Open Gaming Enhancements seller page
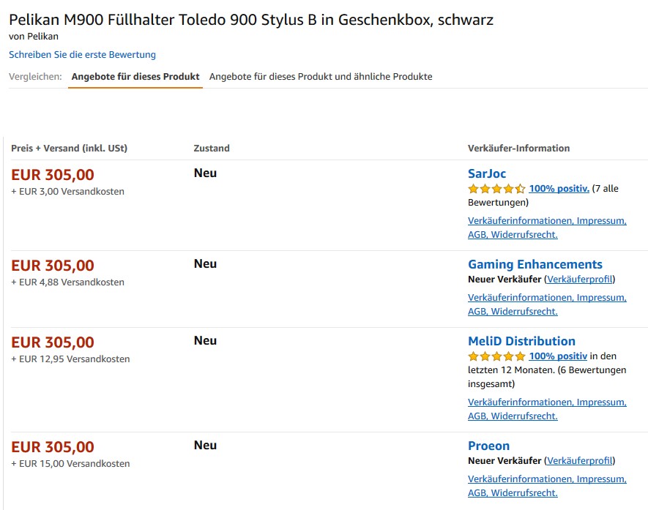 pos(535,264)
